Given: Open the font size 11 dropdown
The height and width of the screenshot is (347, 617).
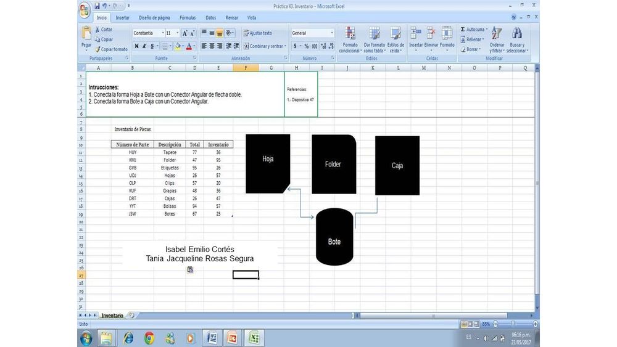Looking at the screenshot, I should tap(178, 33).
